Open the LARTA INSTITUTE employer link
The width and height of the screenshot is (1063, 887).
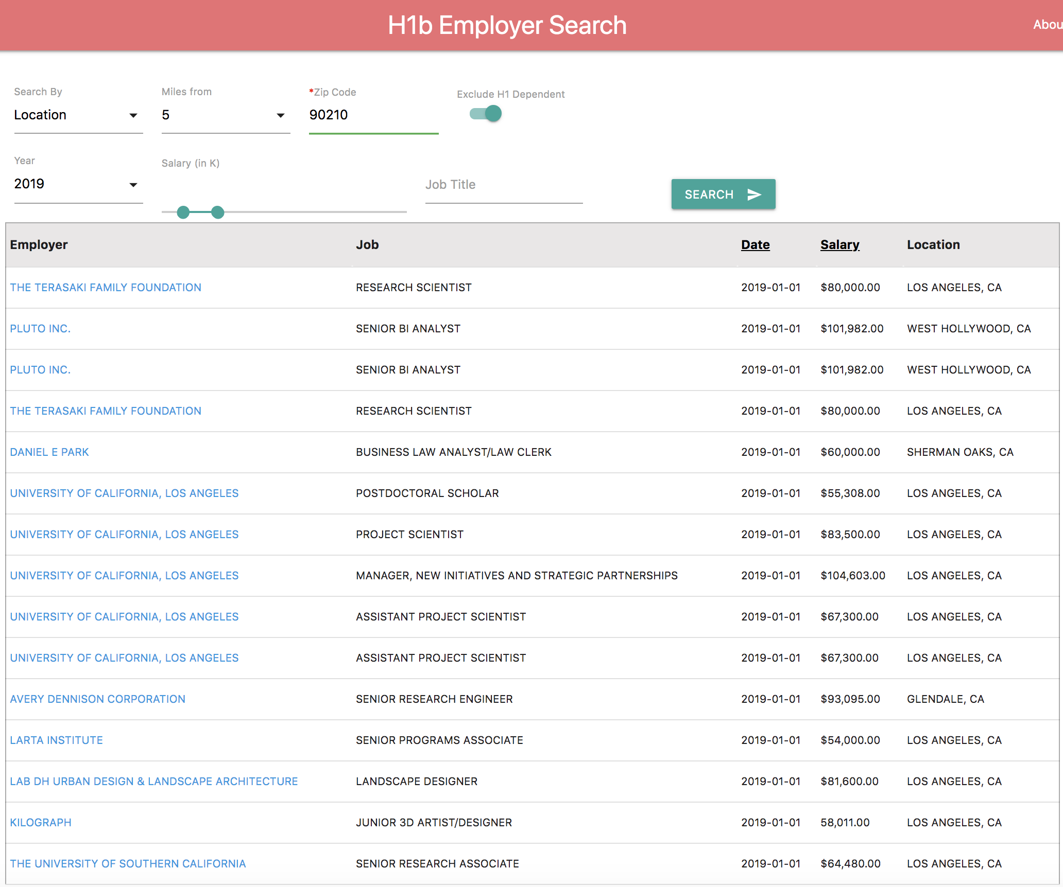(x=56, y=740)
